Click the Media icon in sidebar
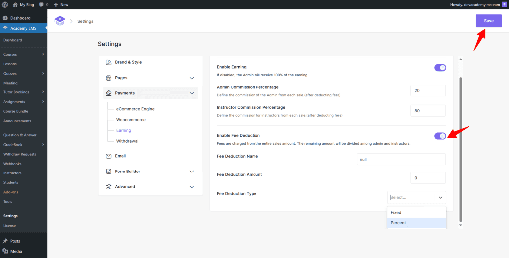509x258 pixels. click(5, 251)
